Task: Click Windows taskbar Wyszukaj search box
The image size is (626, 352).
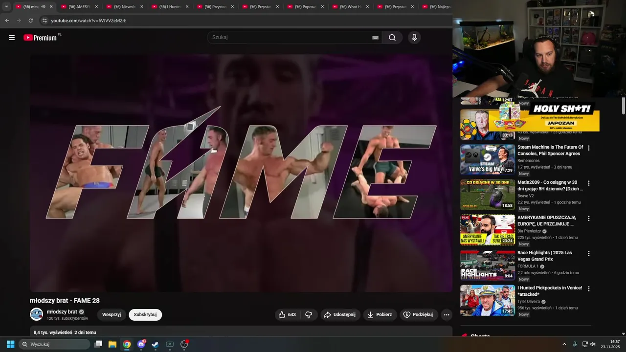Action: 54,344
